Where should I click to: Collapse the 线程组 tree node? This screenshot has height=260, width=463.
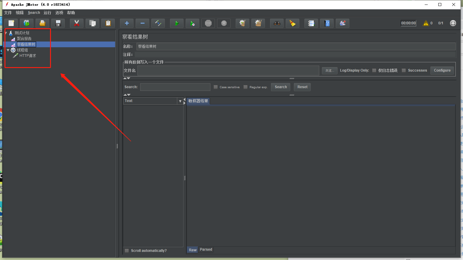tap(8, 50)
